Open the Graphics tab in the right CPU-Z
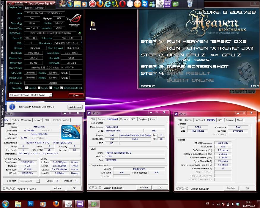 [230, 120]
